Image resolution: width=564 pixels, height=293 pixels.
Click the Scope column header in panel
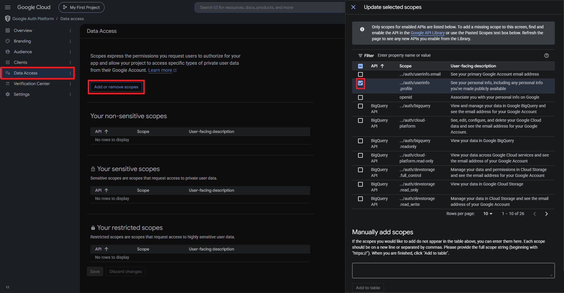pos(405,66)
